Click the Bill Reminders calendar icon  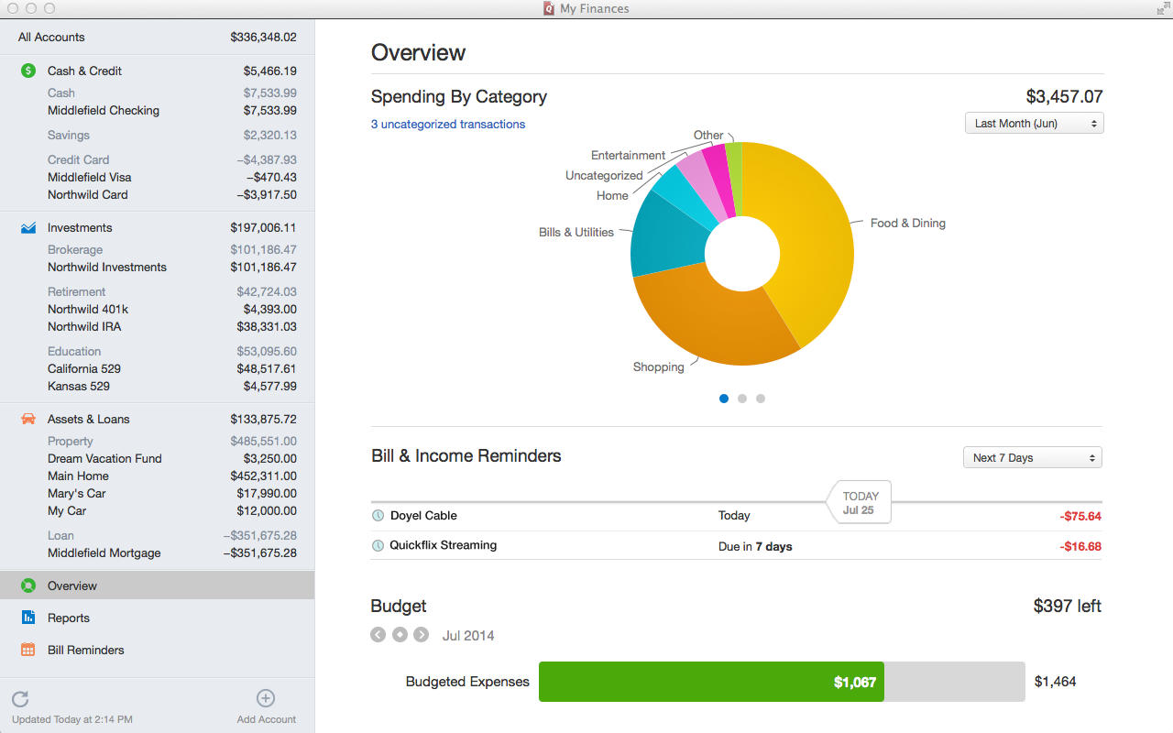point(28,650)
